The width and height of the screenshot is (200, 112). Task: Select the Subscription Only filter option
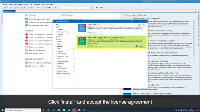(x=57, y=32)
